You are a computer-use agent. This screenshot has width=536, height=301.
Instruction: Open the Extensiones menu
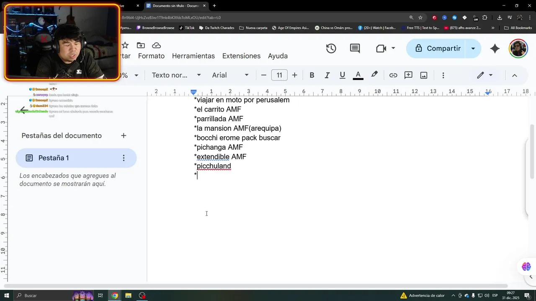click(x=241, y=56)
